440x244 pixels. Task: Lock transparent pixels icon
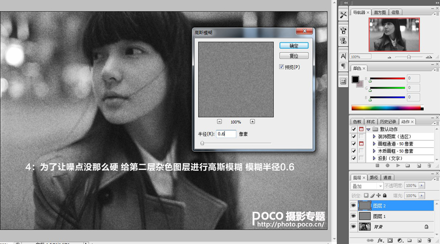coord(366,196)
